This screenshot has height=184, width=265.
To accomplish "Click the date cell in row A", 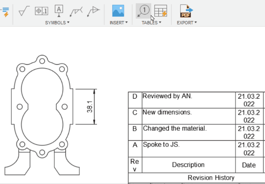I will 250,149.
